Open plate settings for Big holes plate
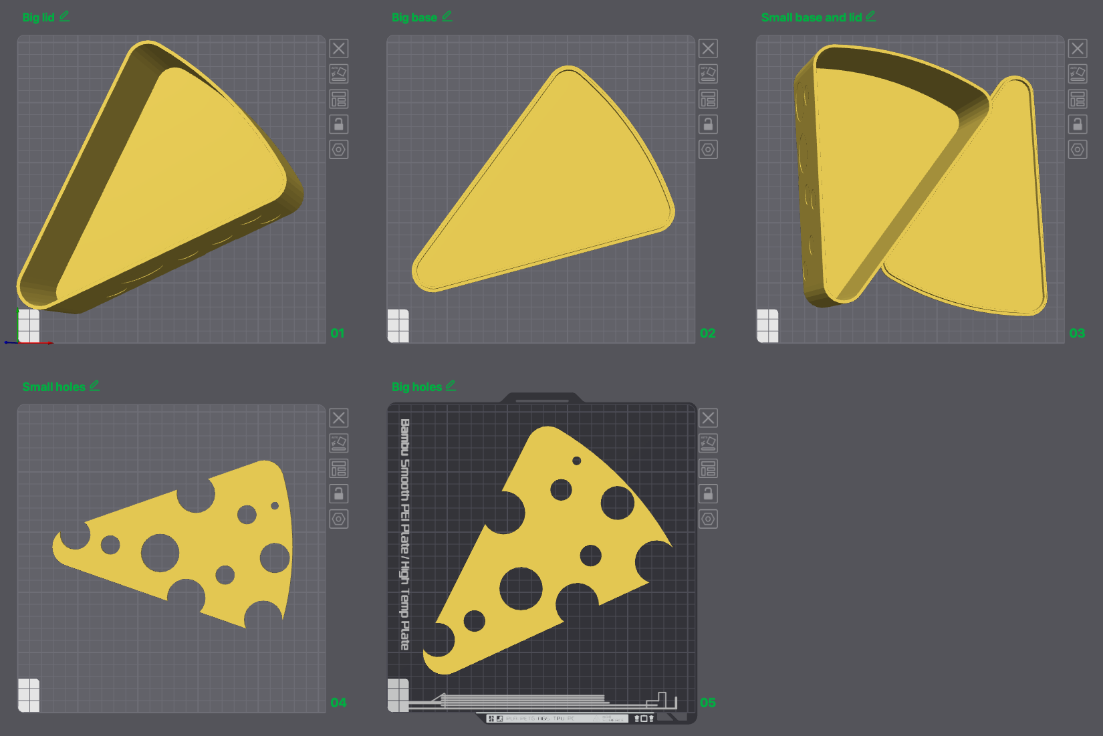 click(708, 519)
